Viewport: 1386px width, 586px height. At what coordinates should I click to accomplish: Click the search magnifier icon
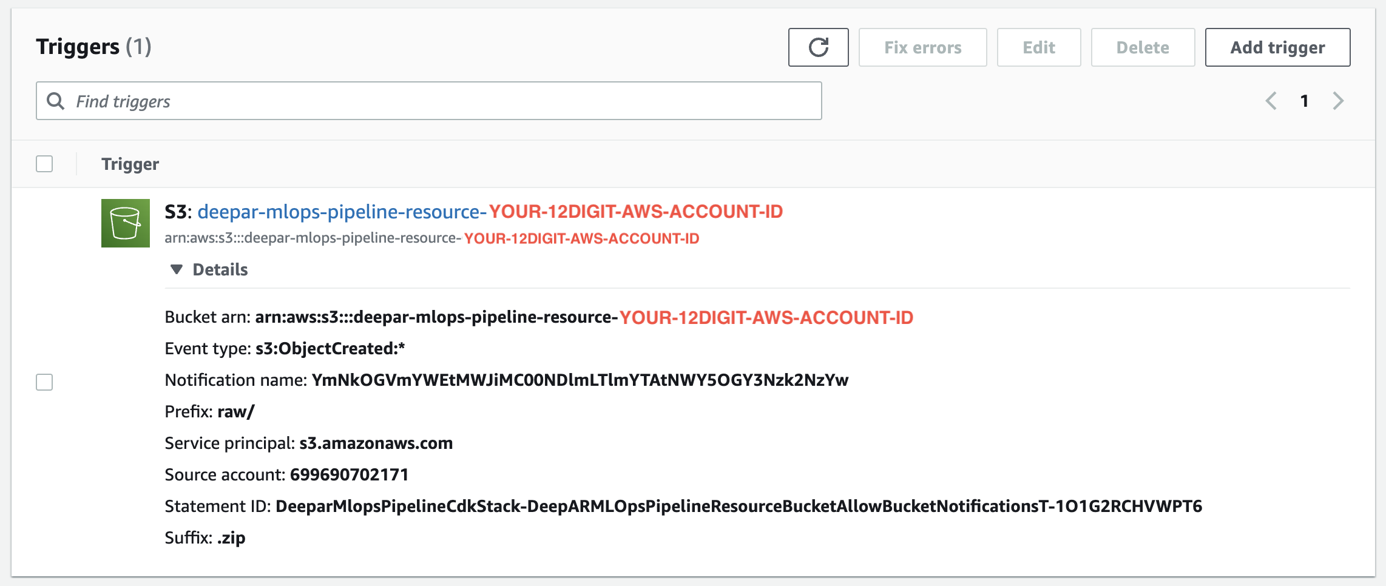tap(56, 101)
